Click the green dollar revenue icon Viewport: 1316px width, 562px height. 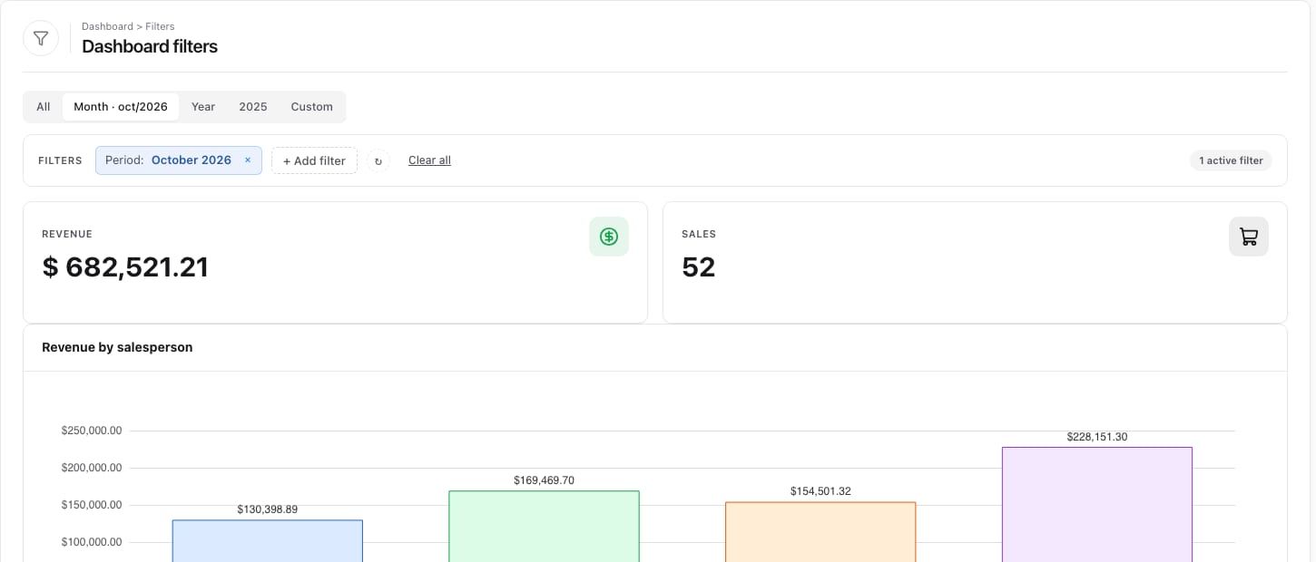pos(609,237)
